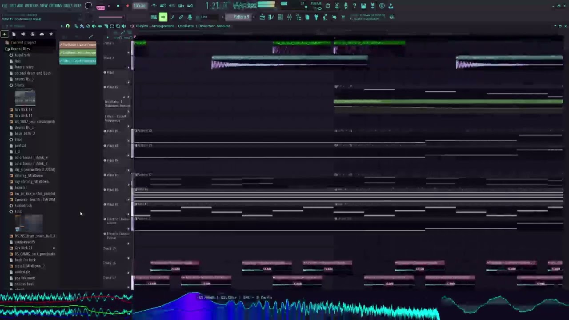Open the piano roll view icon
The width and height of the screenshot is (569, 320).
pyautogui.click(x=271, y=17)
